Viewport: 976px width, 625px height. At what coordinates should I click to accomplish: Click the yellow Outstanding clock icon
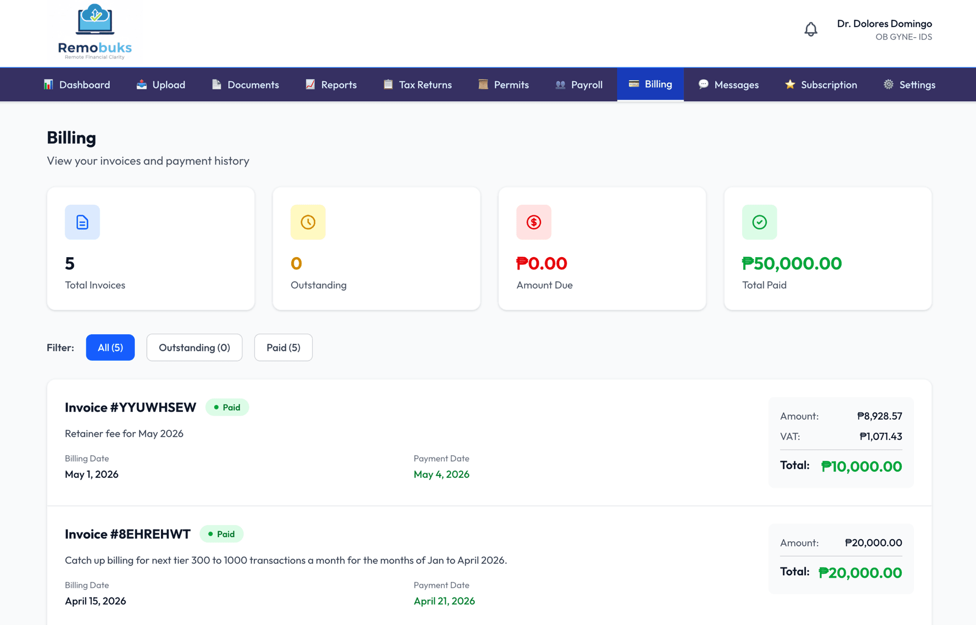click(308, 222)
